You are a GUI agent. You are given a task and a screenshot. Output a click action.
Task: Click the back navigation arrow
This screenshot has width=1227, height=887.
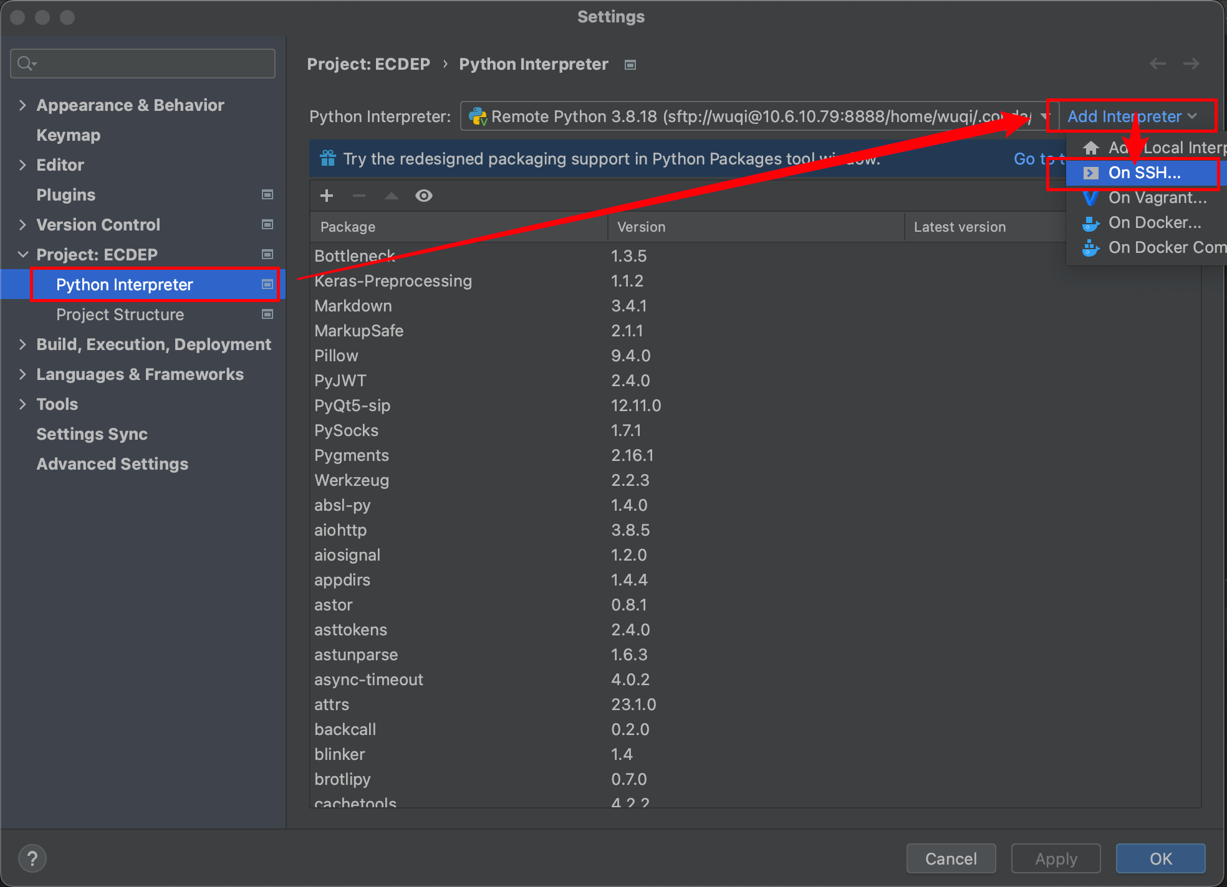pos(1158,64)
